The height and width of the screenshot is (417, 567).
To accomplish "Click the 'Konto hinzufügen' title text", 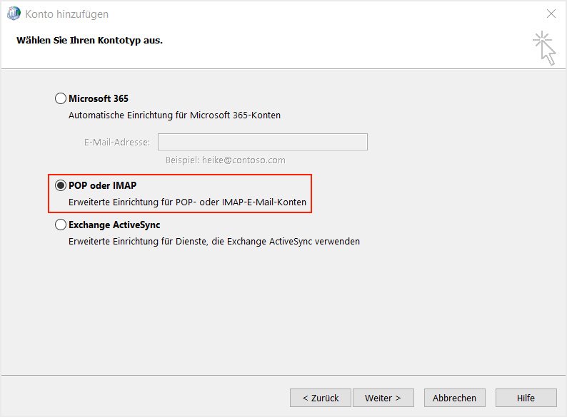I will point(67,14).
